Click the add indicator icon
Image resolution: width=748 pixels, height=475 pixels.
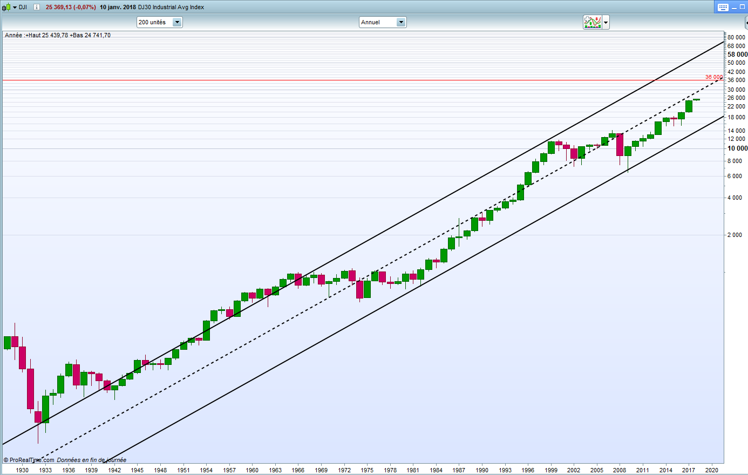click(x=592, y=22)
